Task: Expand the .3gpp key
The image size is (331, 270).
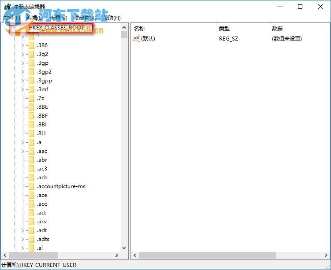Action: (x=22, y=81)
